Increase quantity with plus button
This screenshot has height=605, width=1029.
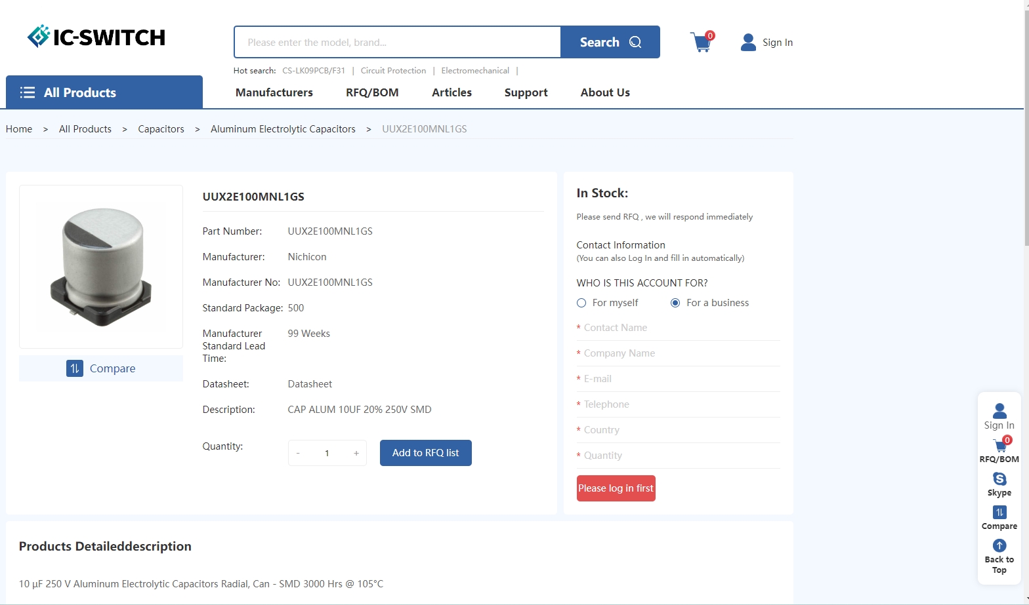point(356,453)
